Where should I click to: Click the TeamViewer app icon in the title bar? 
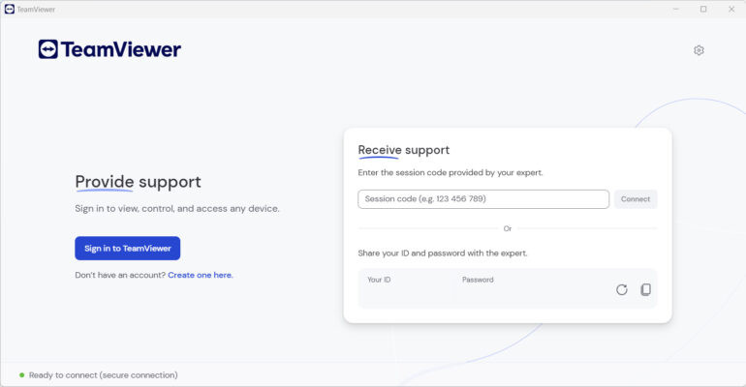[x=9, y=9]
